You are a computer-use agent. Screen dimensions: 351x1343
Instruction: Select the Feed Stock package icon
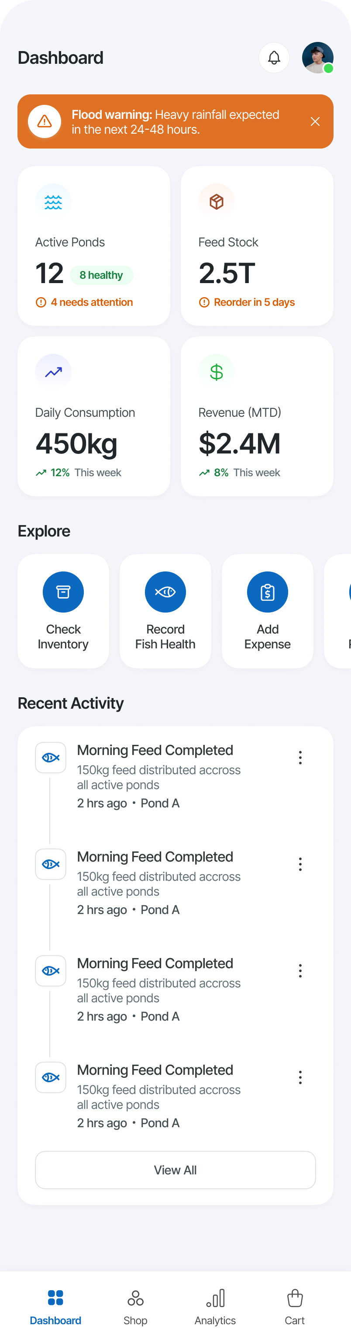pyautogui.click(x=216, y=200)
